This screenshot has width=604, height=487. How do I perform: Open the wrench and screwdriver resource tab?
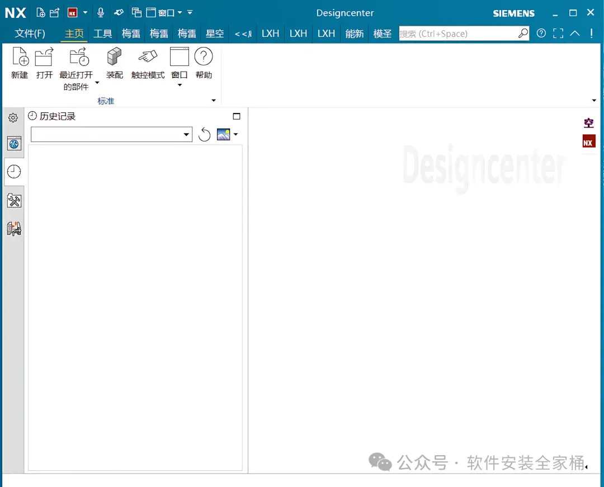[x=14, y=201]
